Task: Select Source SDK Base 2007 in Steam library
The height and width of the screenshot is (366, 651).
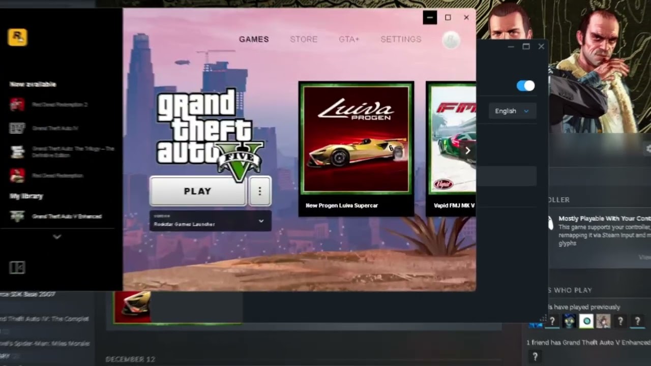Action: tap(28, 294)
